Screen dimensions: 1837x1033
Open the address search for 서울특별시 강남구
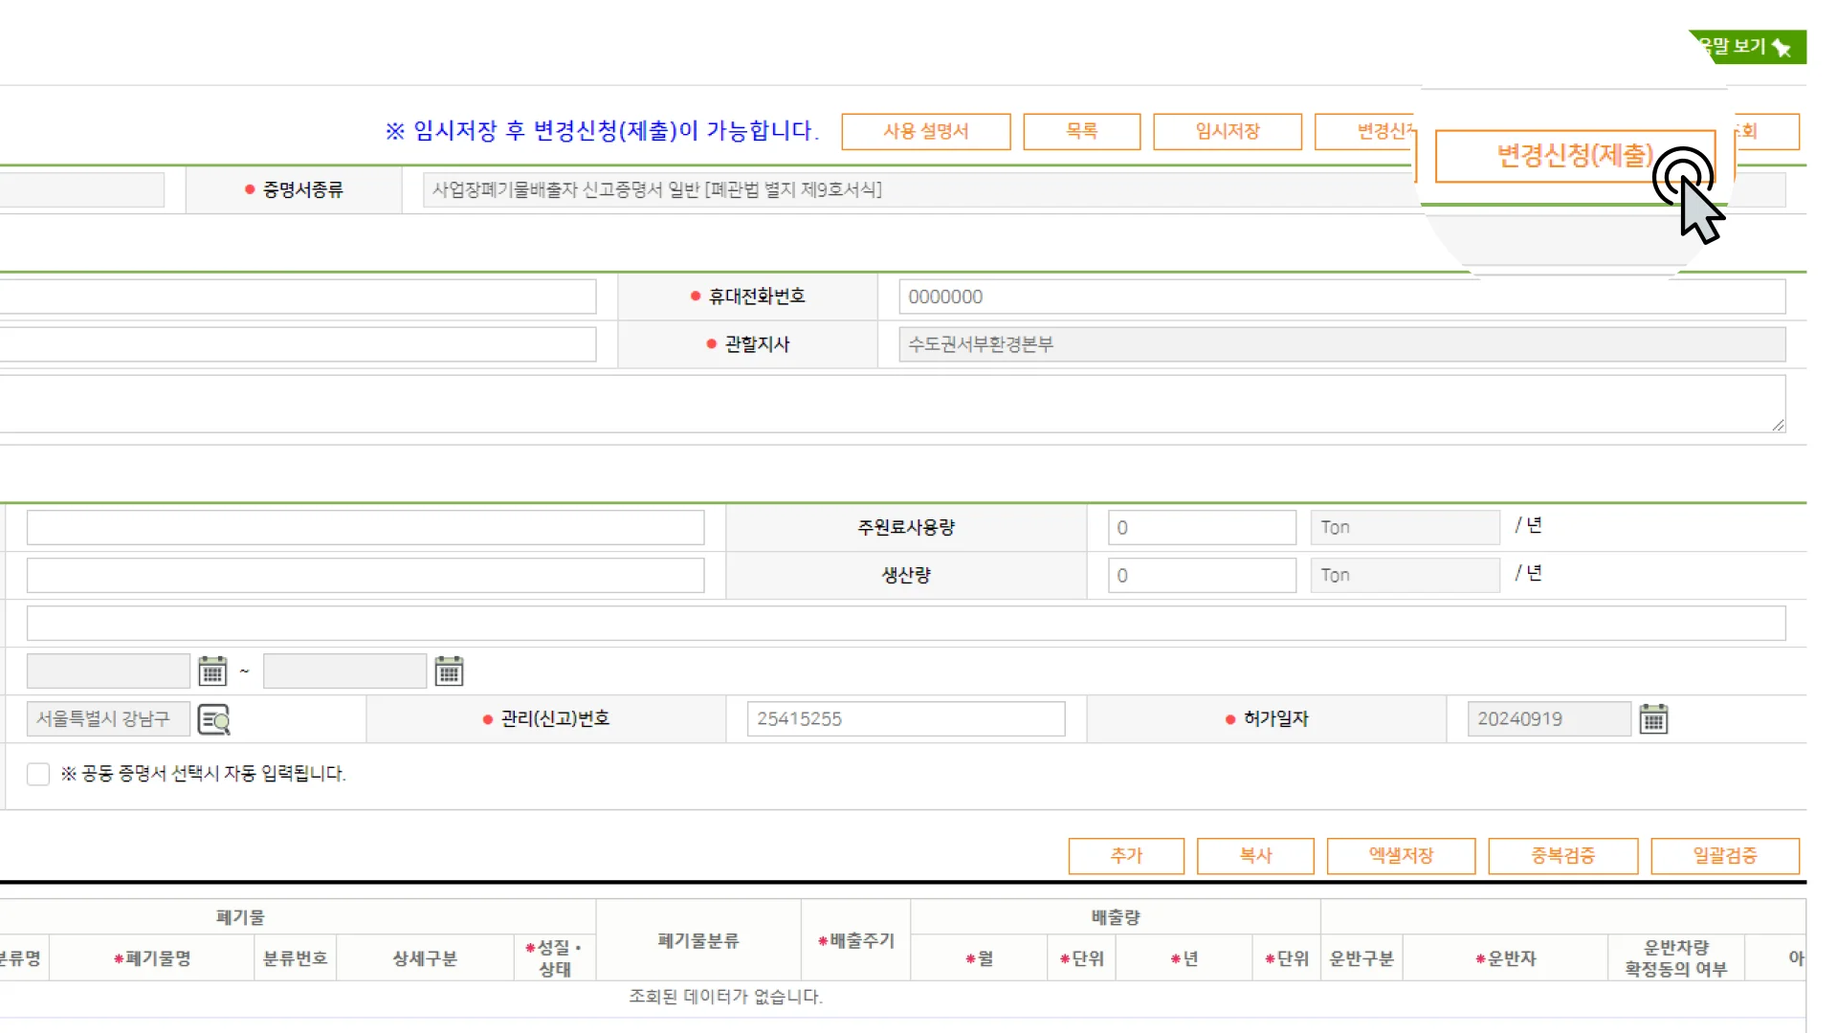[214, 719]
